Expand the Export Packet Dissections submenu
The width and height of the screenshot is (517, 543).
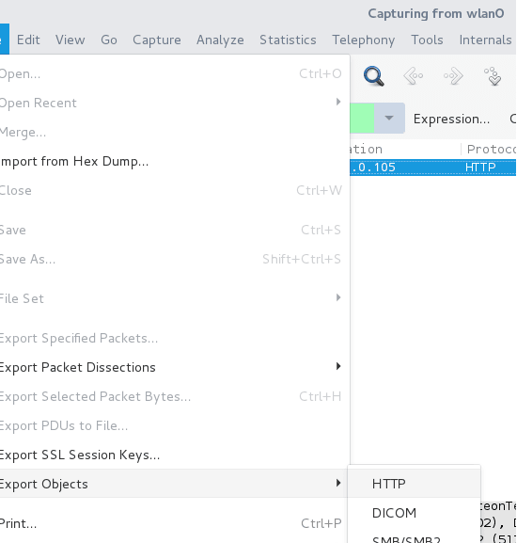click(338, 366)
